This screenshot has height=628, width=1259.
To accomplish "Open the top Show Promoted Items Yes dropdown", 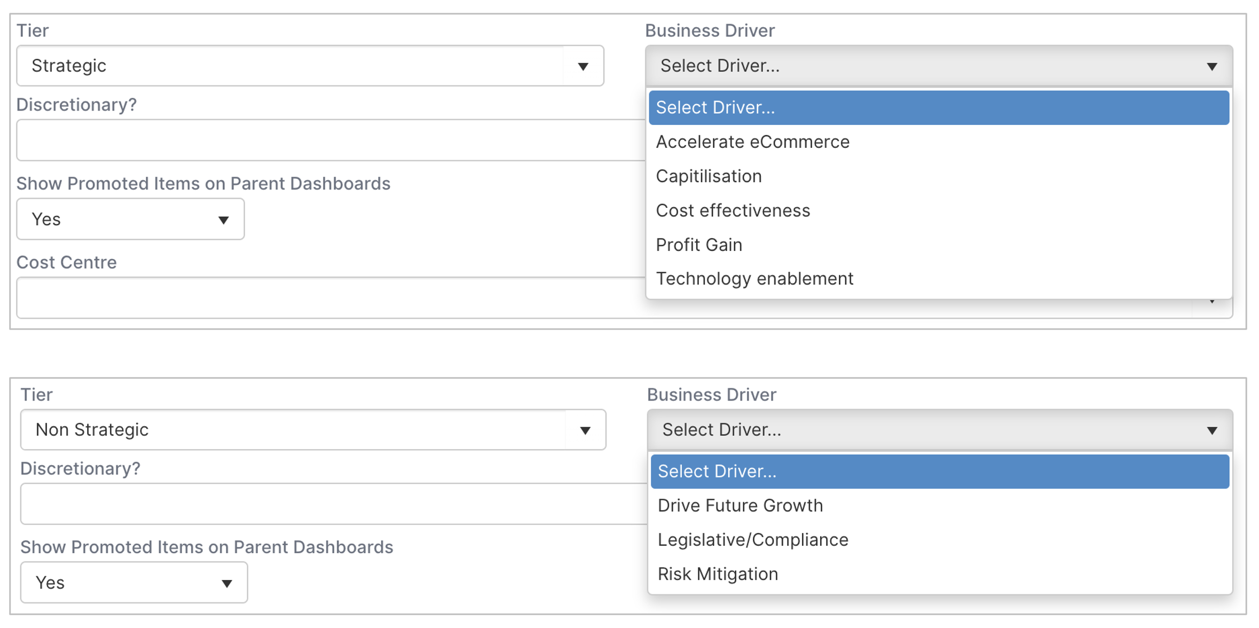I will tap(130, 219).
